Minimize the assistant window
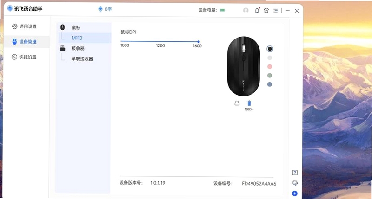 [x=287, y=11]
